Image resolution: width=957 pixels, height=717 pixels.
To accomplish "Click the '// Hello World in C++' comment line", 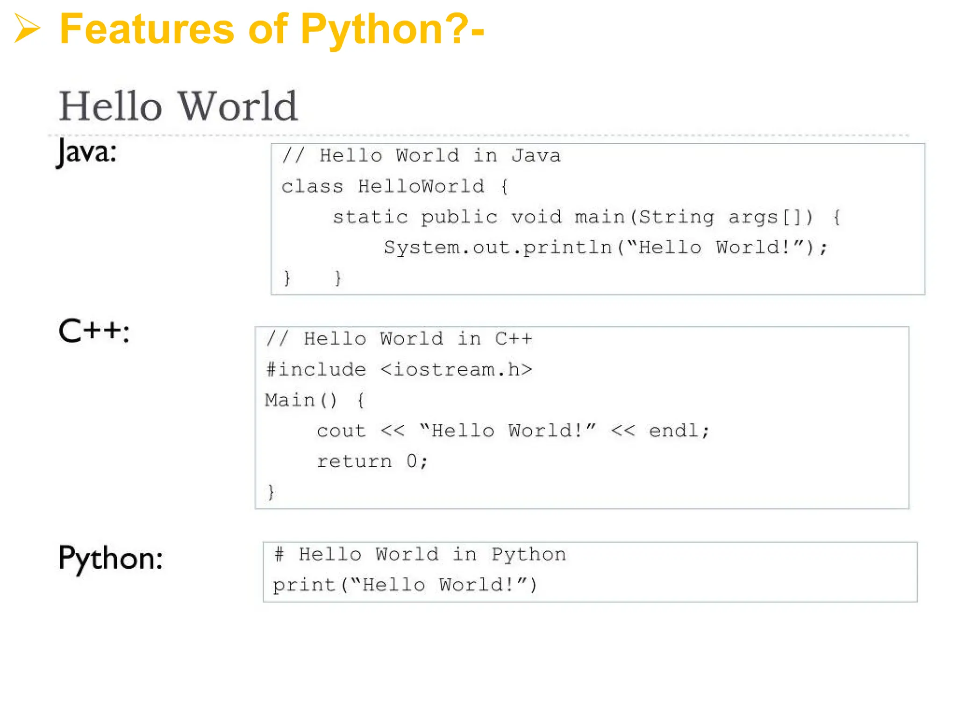I will tap(399, 338).
